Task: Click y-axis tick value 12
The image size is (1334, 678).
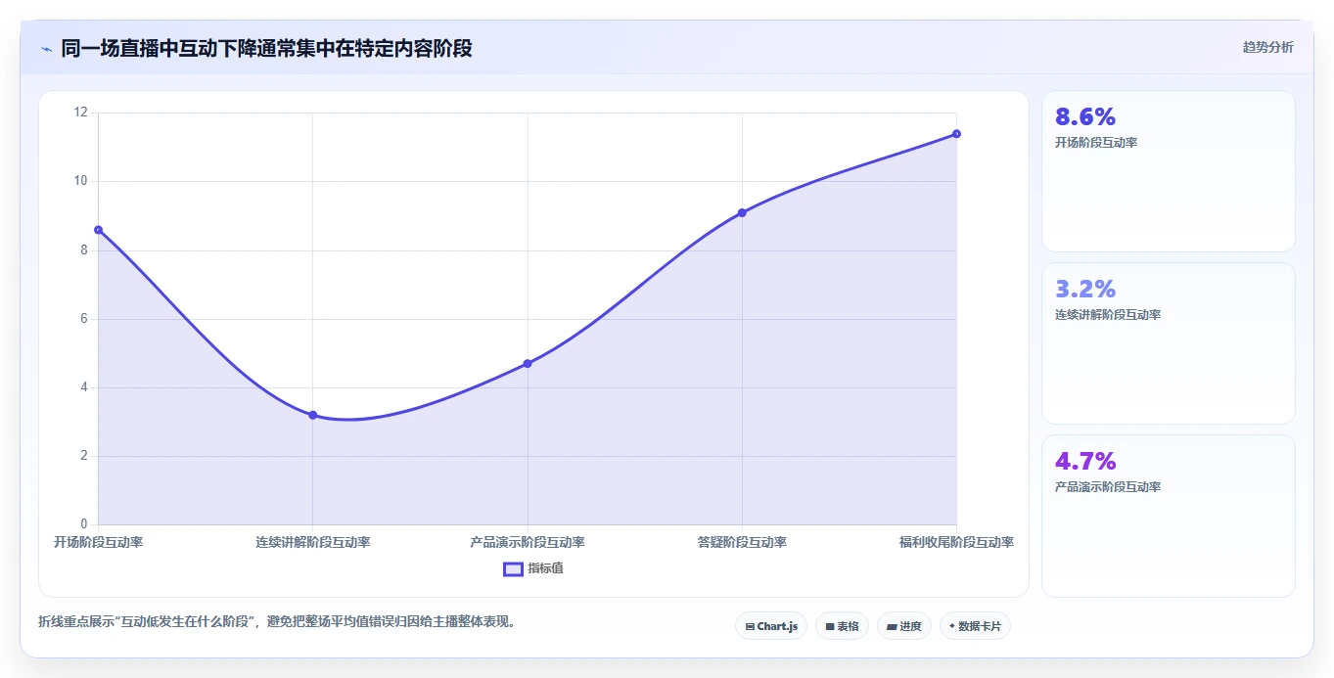Action: (81, 113)
